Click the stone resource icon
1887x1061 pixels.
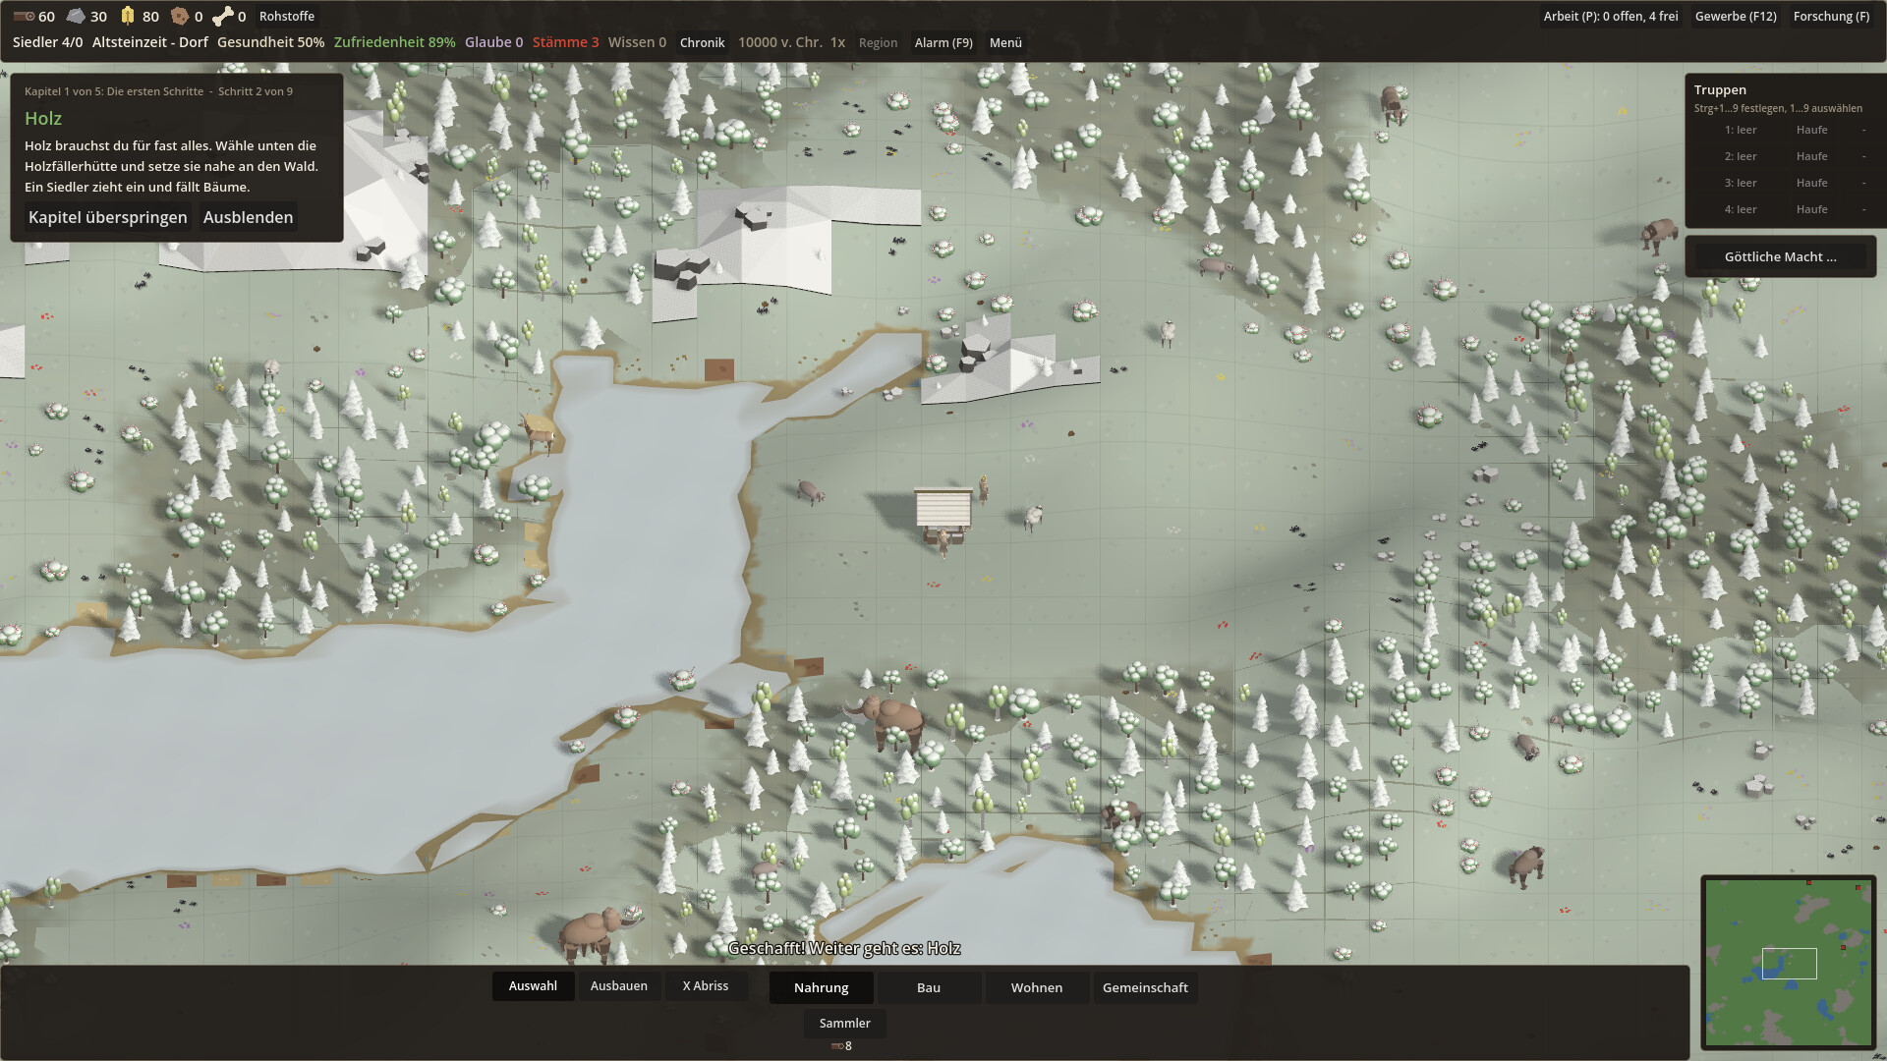click(76, 16)
